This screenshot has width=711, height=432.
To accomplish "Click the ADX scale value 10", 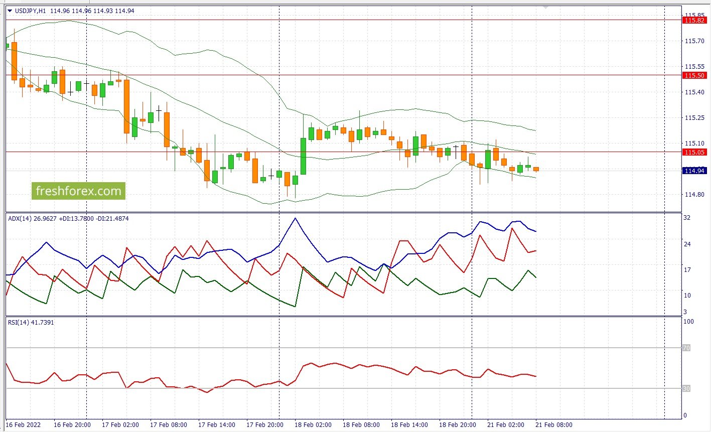I will [687, 296].
